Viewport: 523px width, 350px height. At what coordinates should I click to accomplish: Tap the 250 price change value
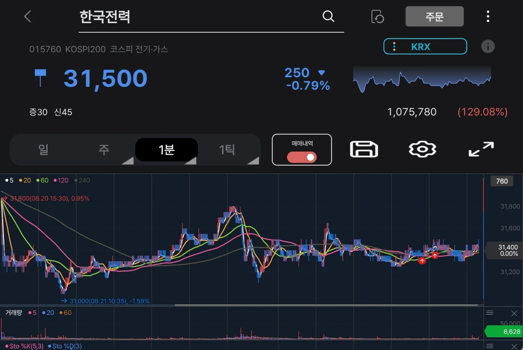[297, 73]
